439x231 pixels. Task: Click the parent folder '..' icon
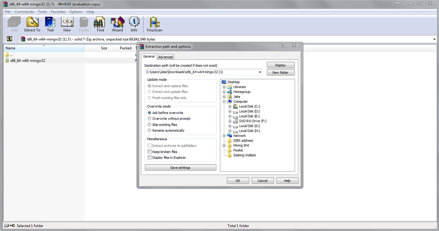[x=7, y=54]
